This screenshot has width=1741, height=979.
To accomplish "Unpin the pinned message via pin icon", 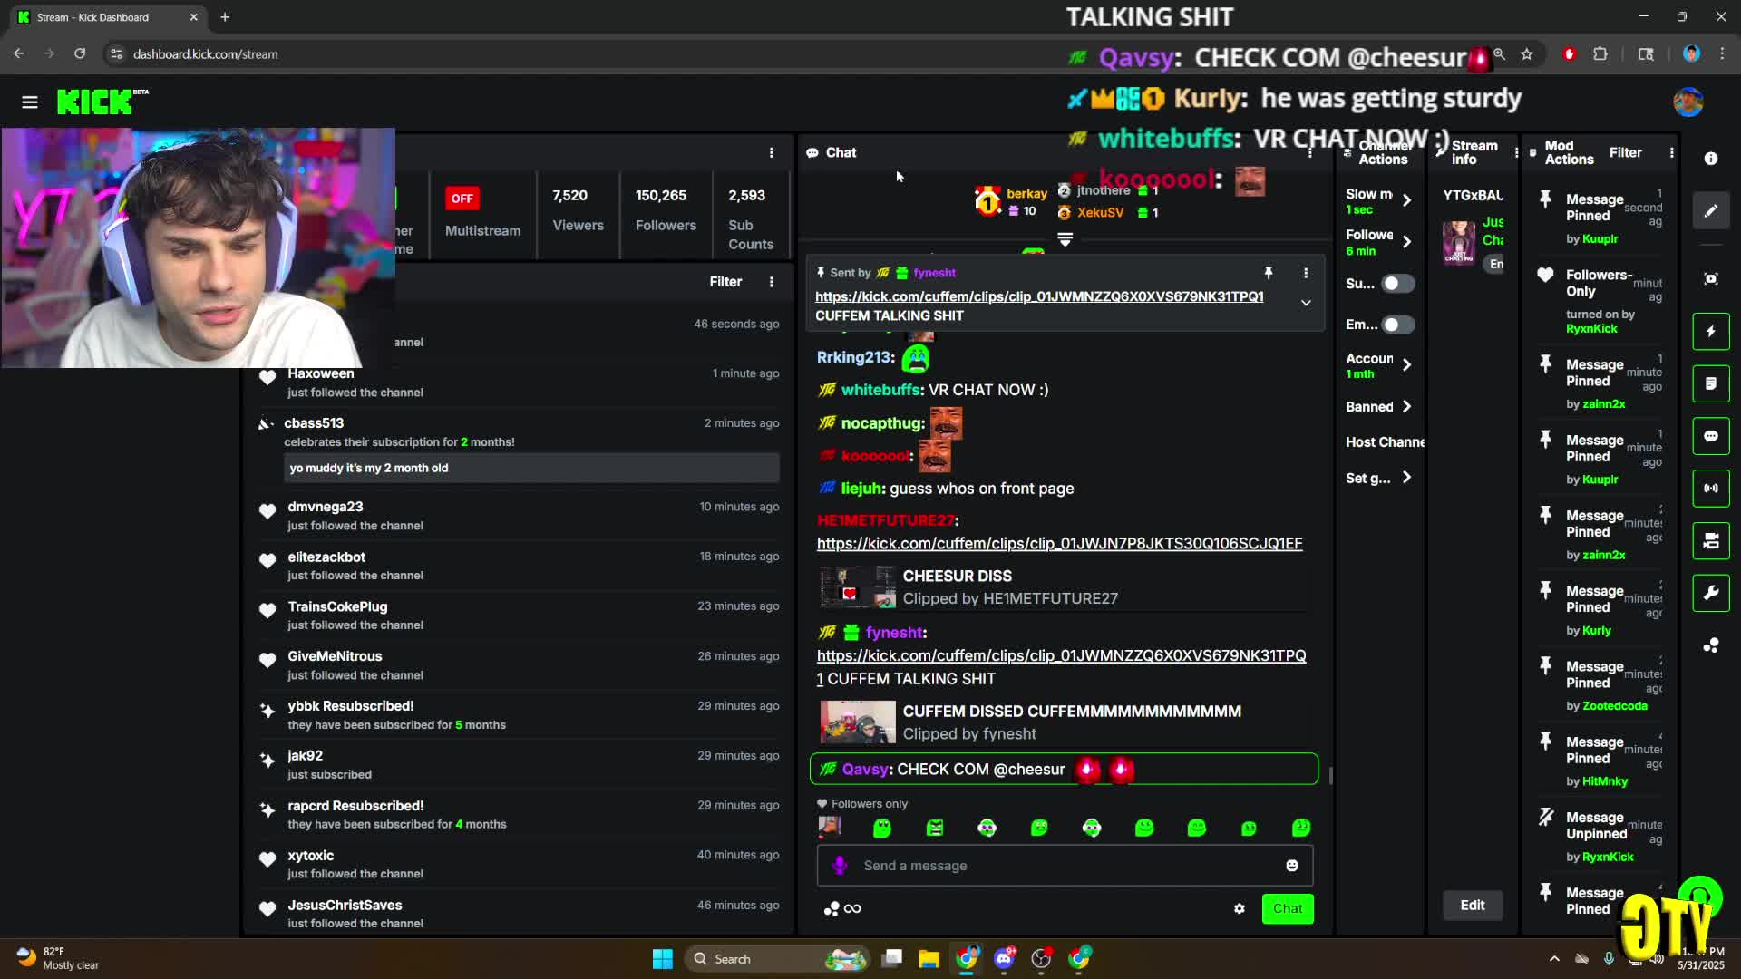I will [x=1269, y=273].
